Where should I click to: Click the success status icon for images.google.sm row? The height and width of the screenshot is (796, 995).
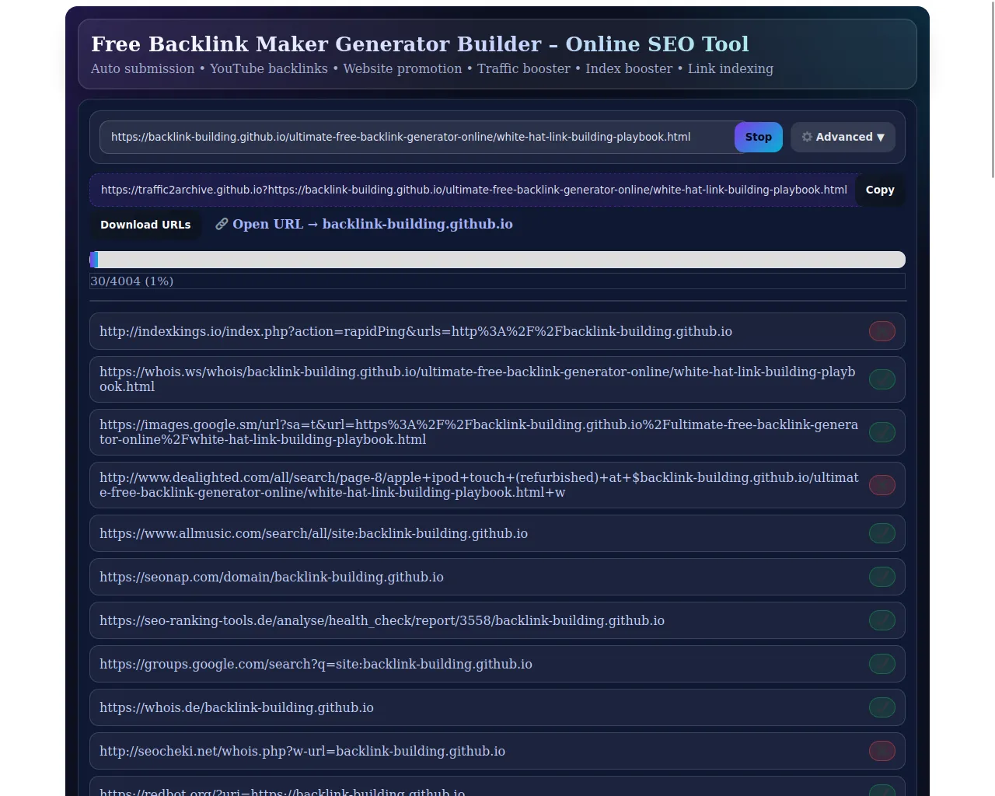(882, 432)
